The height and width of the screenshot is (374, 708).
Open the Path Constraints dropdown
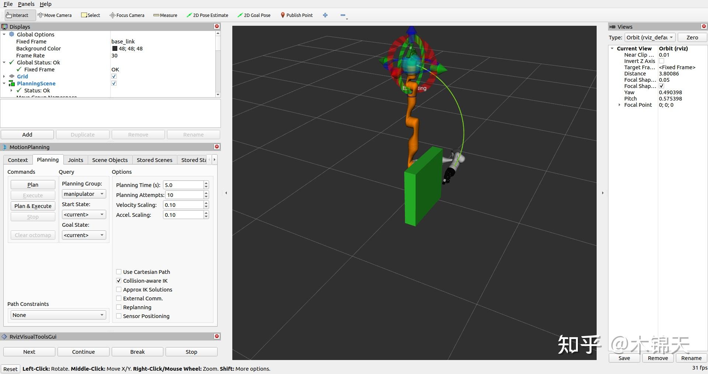pos(58,315)
